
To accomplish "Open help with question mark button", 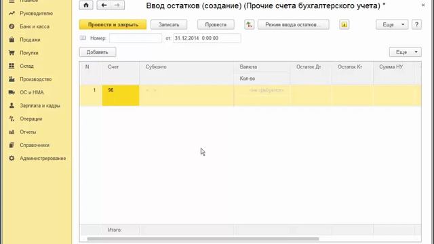I will coord(416,24).
